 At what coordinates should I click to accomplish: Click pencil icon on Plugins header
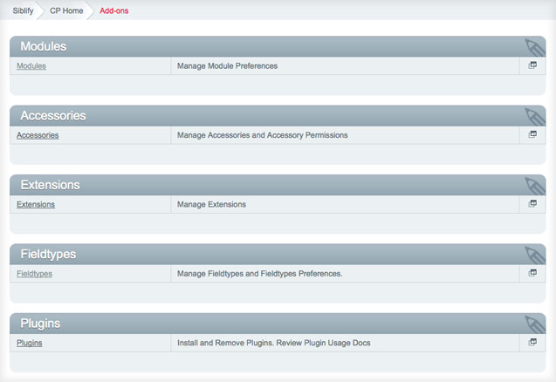pyautogui.click(x=535, y=325)
